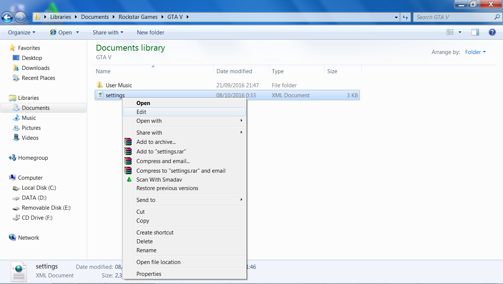503x284 pixels.
Task: Open the Documents breadcrumb link
Action: 95,17
